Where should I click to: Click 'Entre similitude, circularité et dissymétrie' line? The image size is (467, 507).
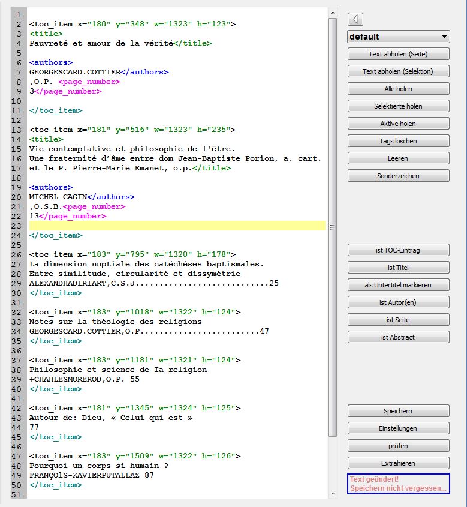click(135, 274)
